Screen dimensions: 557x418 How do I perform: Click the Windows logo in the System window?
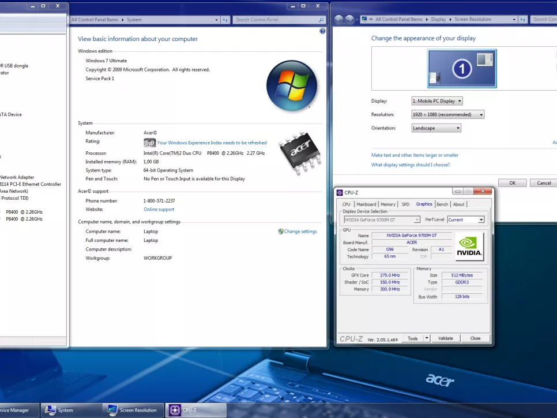click(292, 85)
